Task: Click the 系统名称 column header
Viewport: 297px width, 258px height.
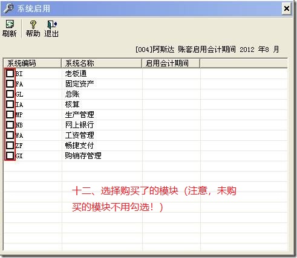Action: 102,63
